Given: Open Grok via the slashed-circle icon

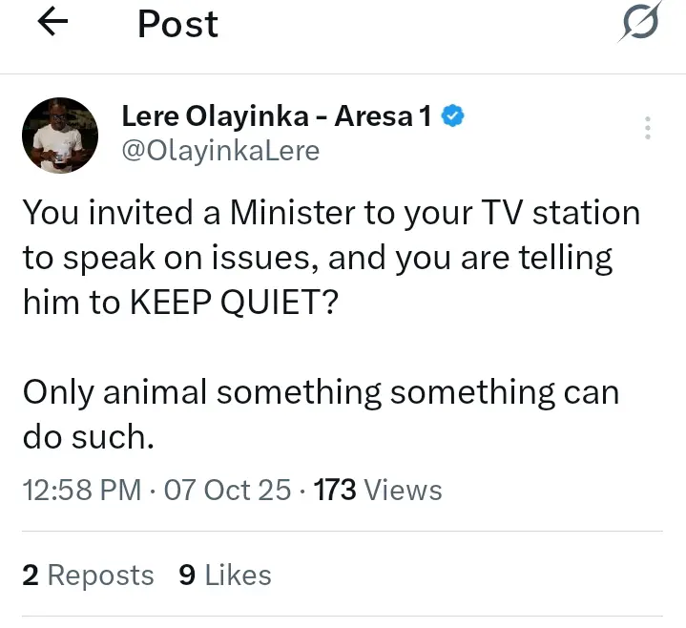Looking at the screenshot, I should [x=638, y=23].
